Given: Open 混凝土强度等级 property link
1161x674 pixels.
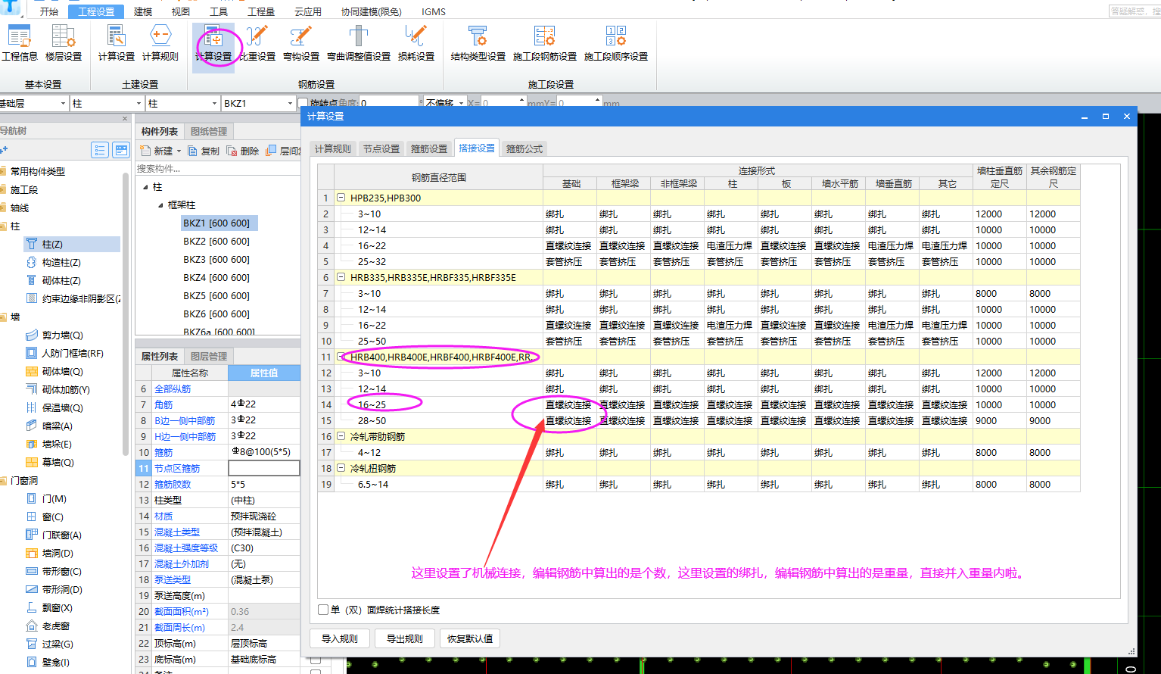Looking at the screenshot, I should click(186, 548).
